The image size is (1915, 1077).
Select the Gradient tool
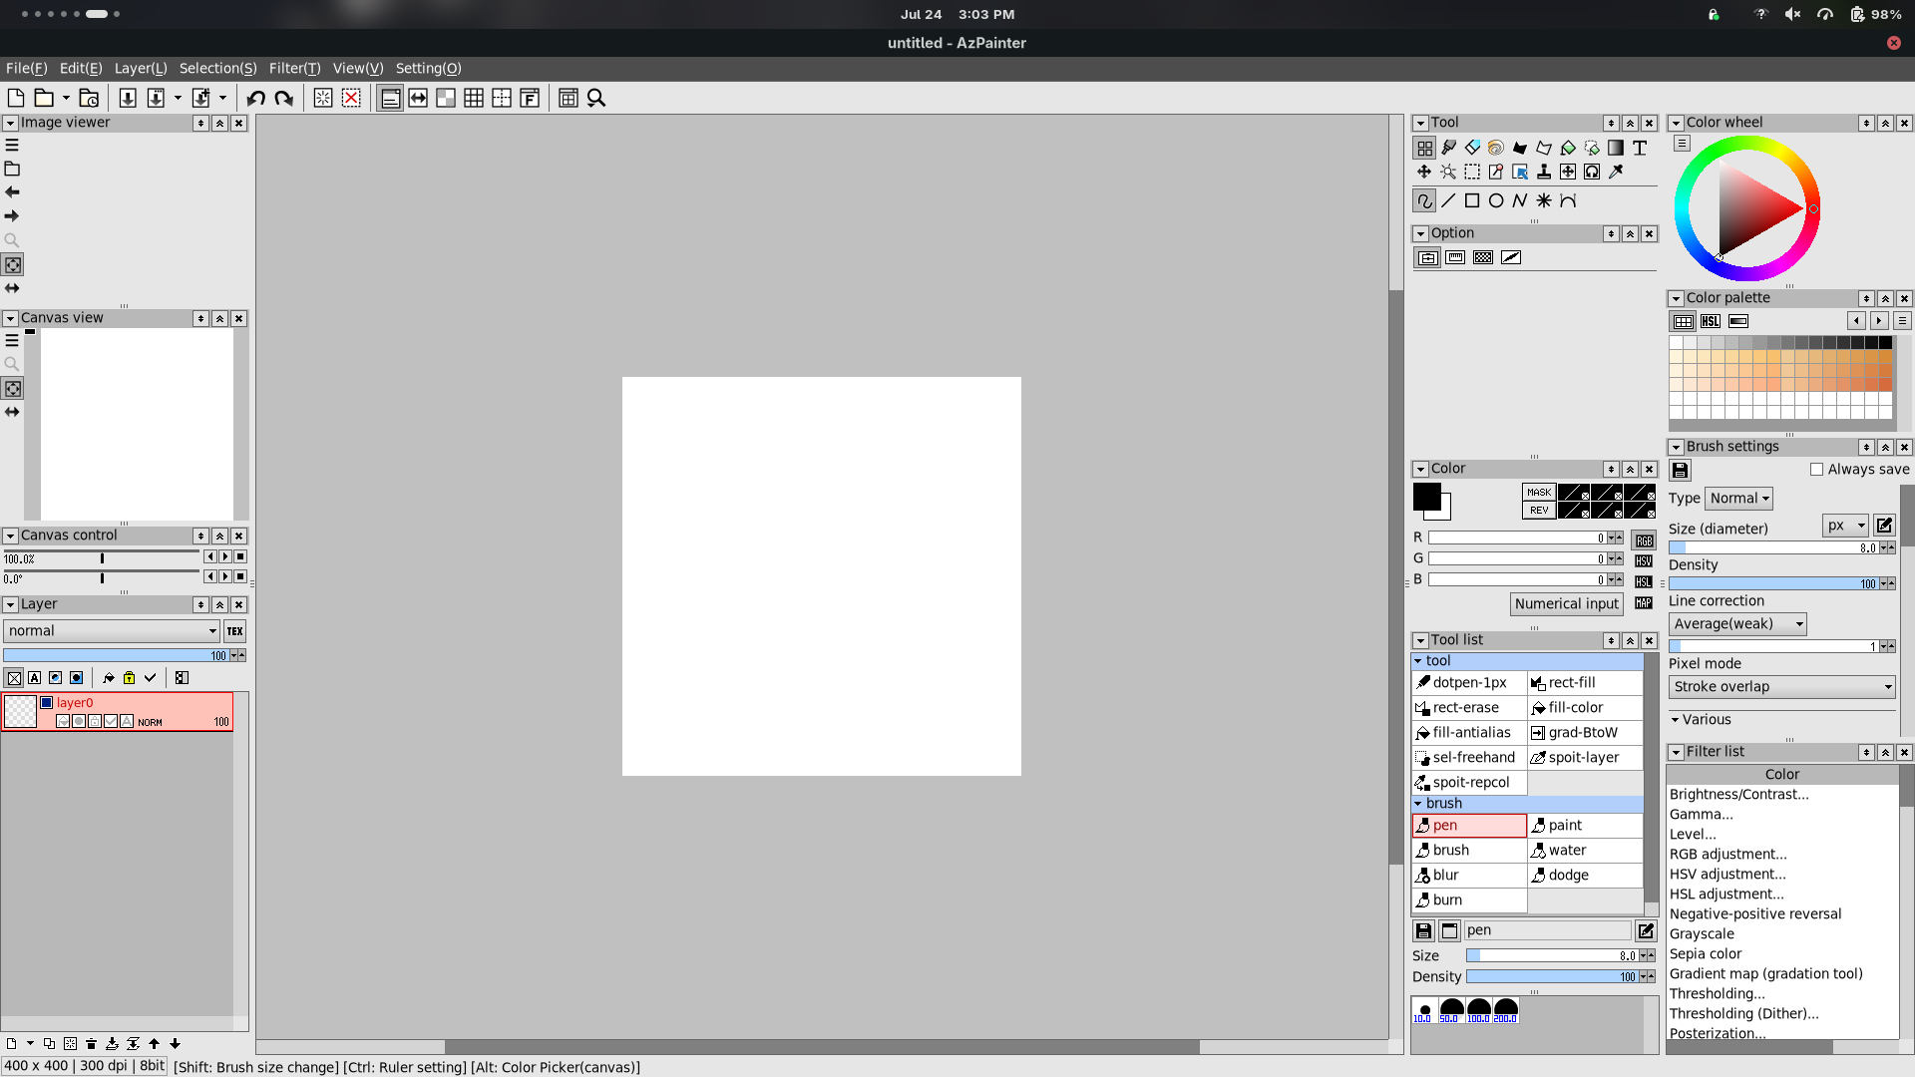pyautogui.click(x=1616, y=148)
